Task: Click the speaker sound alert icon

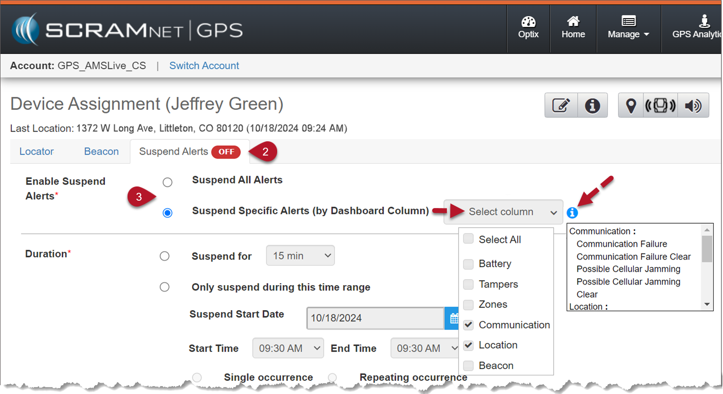Action: (693, 105)
